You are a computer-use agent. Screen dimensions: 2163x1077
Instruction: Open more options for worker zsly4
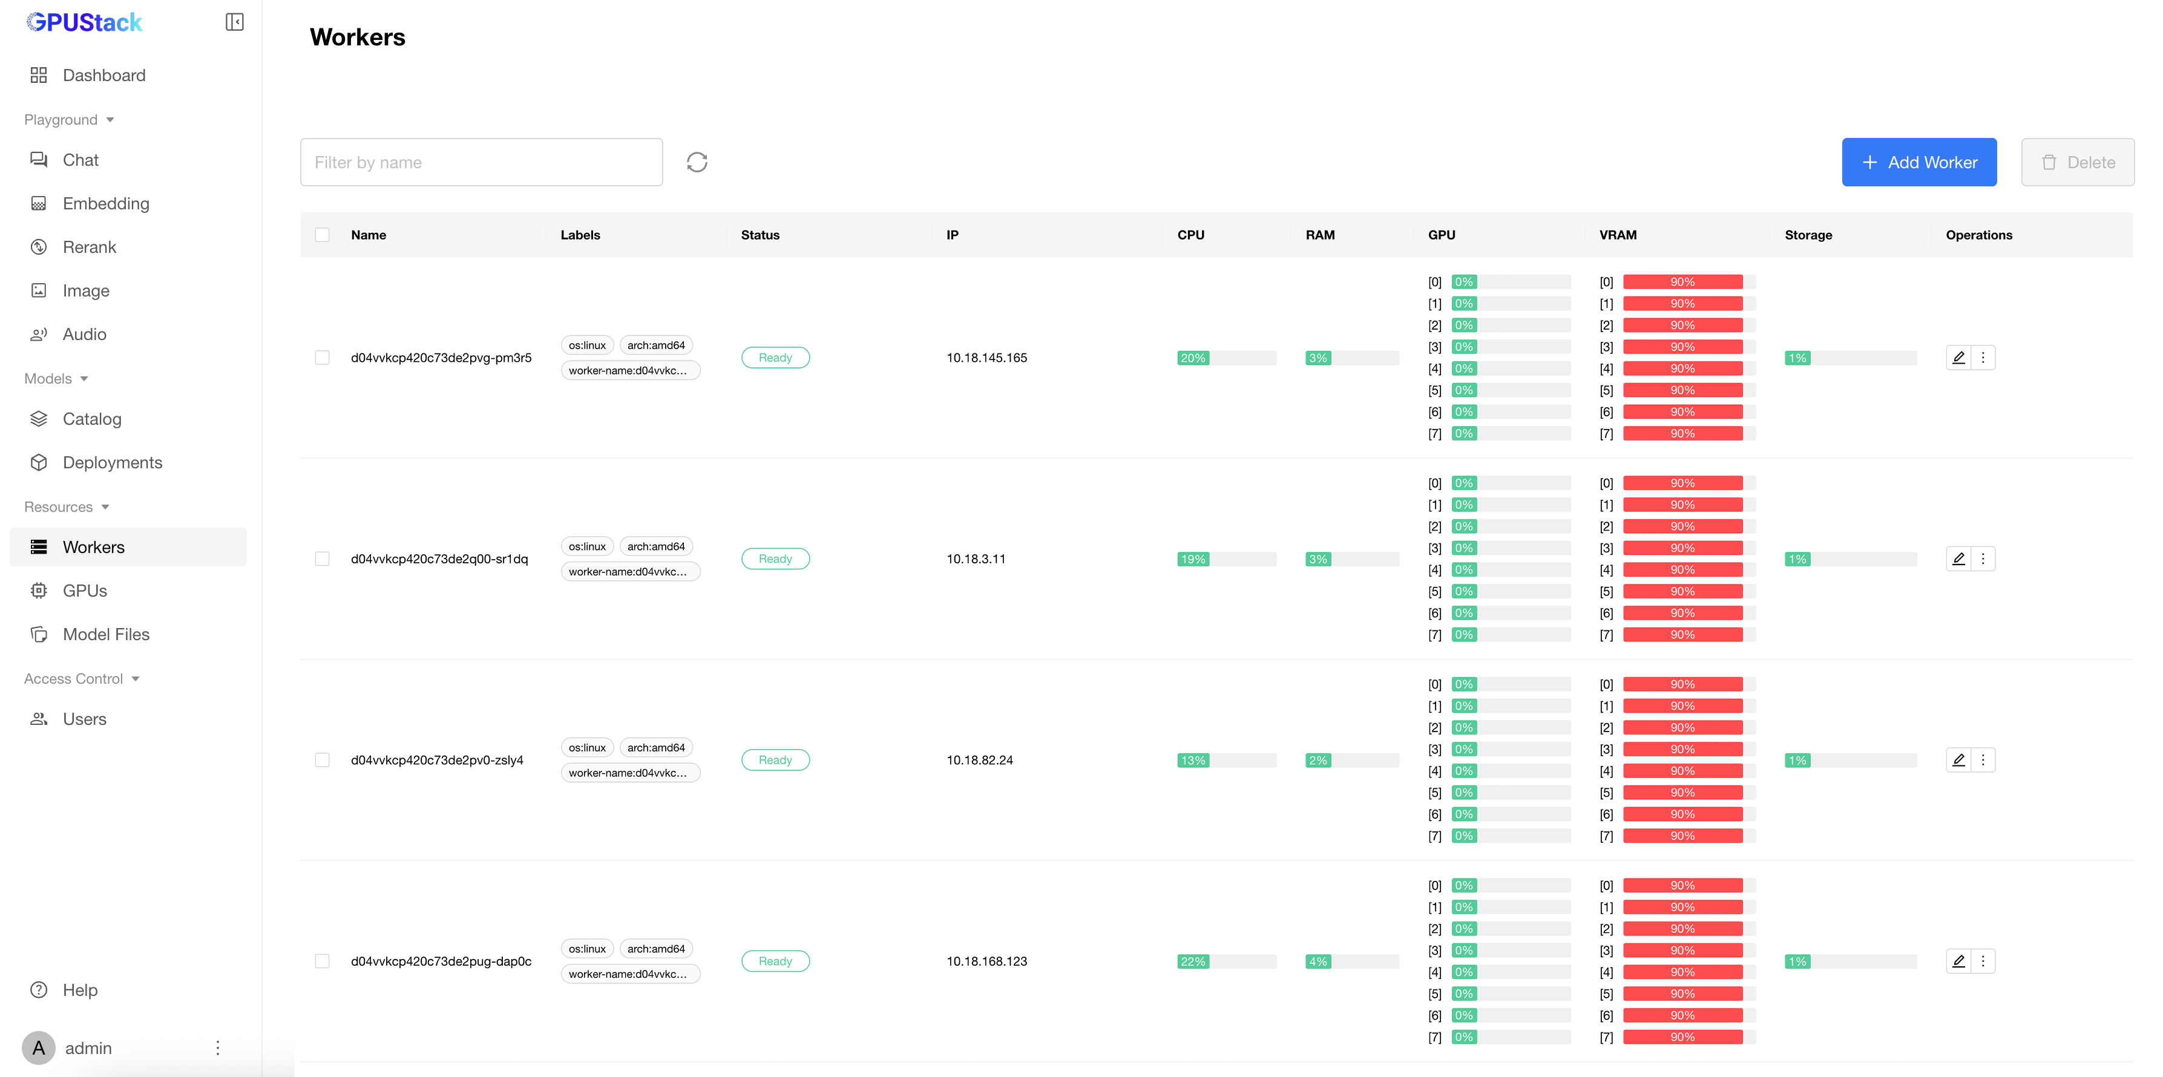[1983, 760]
